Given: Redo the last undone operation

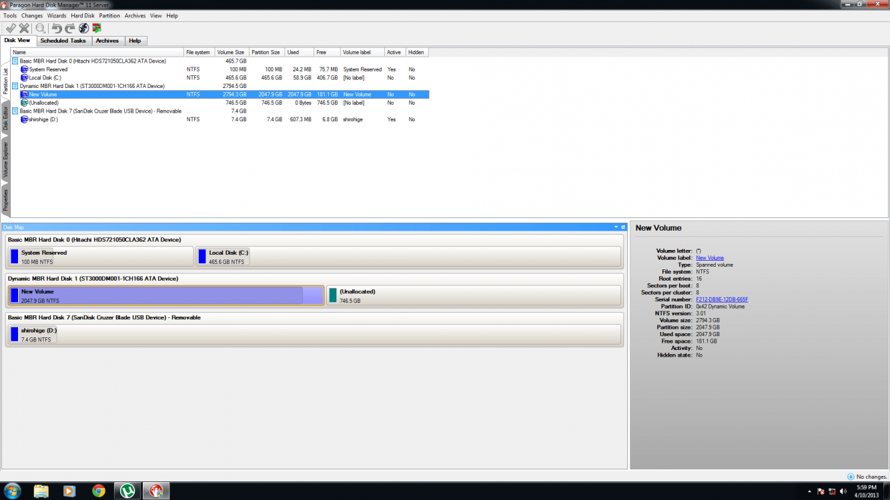Looking at the screenshot, I should tap(70, 28).
